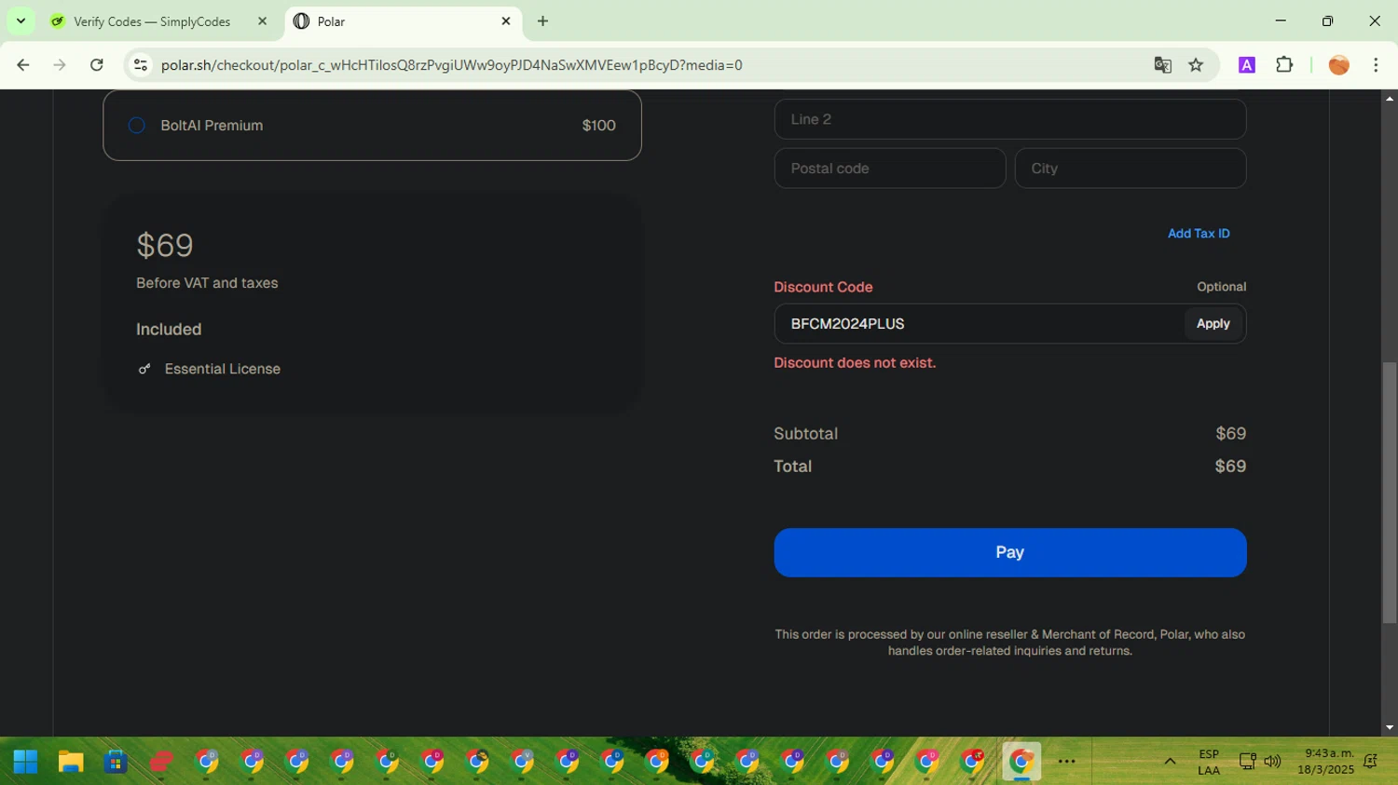The width and height of the screenshot is (1398, 785).
Task: Click the page vertical scrollbar thumb
Action: point(1390,492)
